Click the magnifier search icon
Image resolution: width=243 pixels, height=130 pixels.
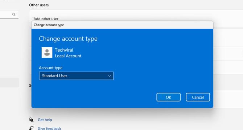click(14, 14)
